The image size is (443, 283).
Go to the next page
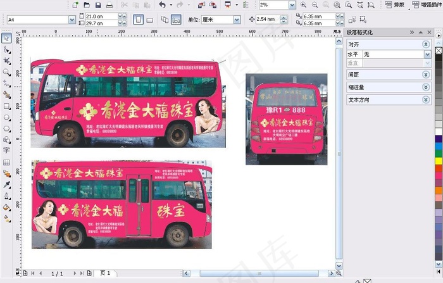pyautogui.click(x=75, y=273)
